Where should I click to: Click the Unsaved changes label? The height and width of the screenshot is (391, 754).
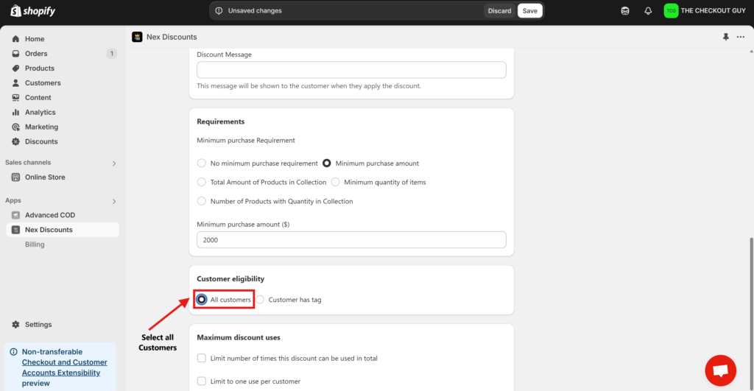(255, 10)
